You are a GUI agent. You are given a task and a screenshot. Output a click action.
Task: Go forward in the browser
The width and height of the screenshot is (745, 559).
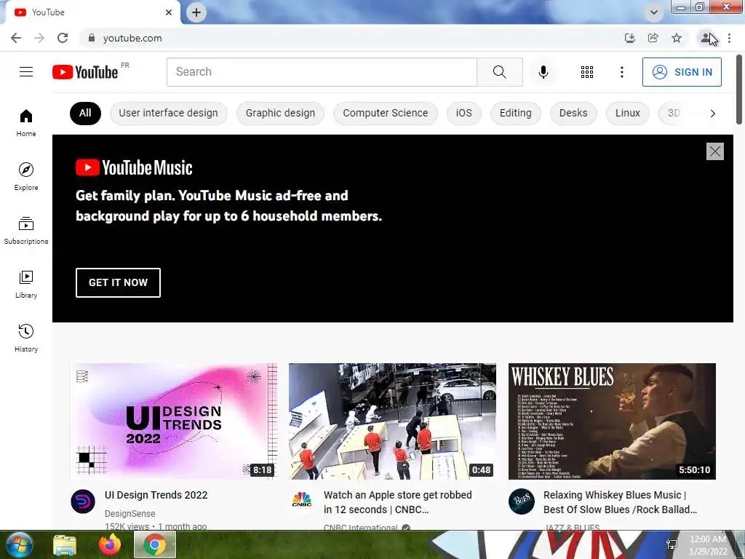coord(39,38)
